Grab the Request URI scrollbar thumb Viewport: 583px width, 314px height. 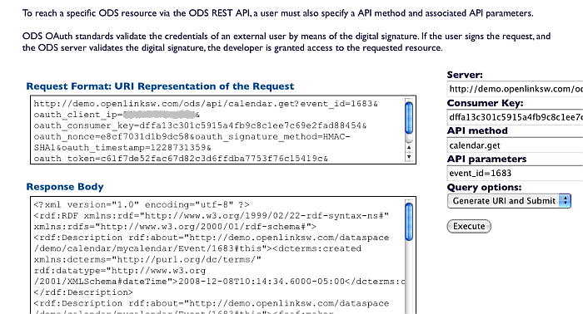click(x=409, y=118)
